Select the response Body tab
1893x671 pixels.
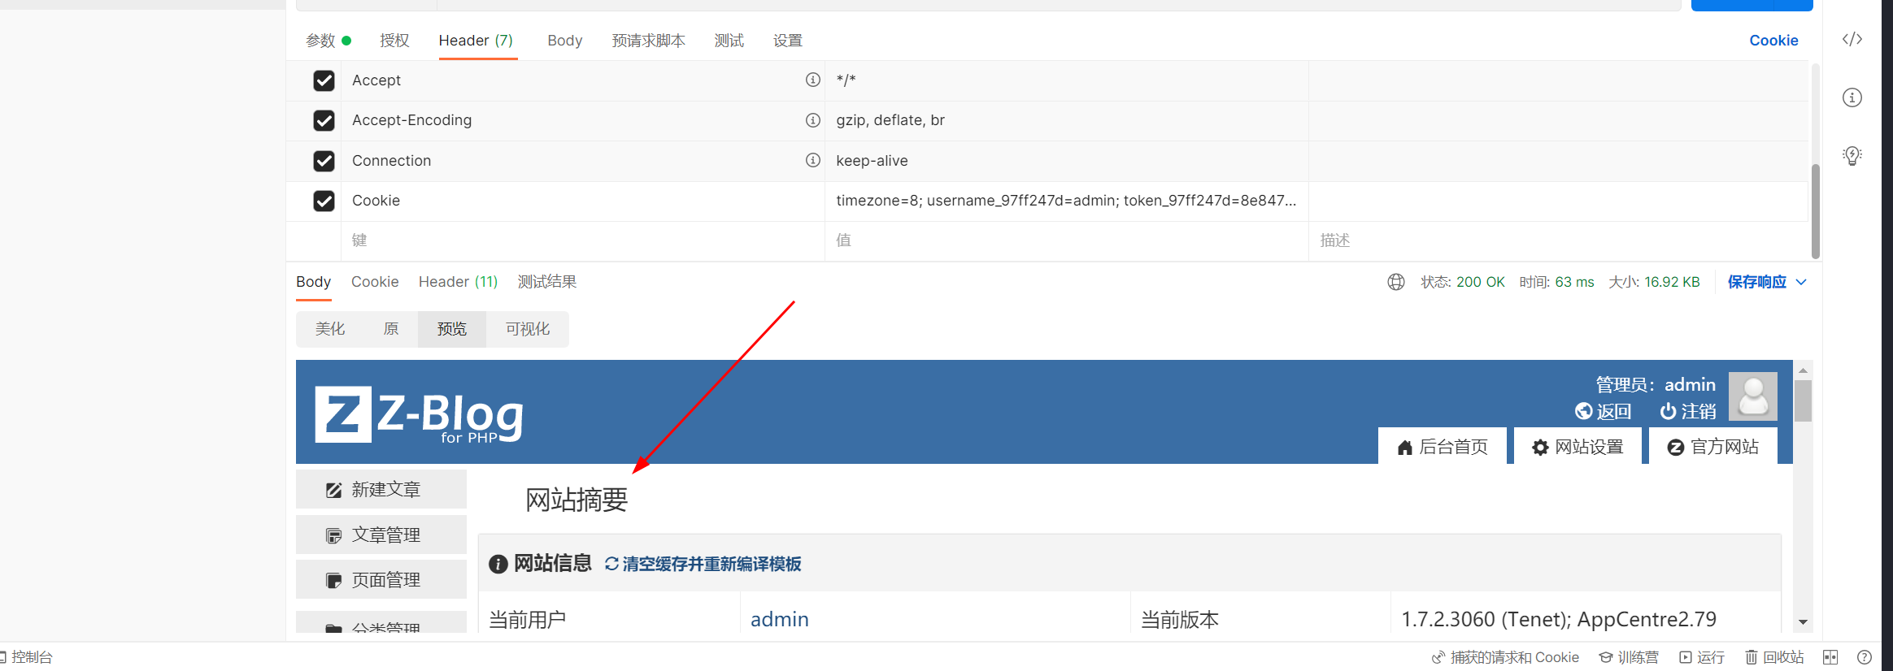[313, 282]
